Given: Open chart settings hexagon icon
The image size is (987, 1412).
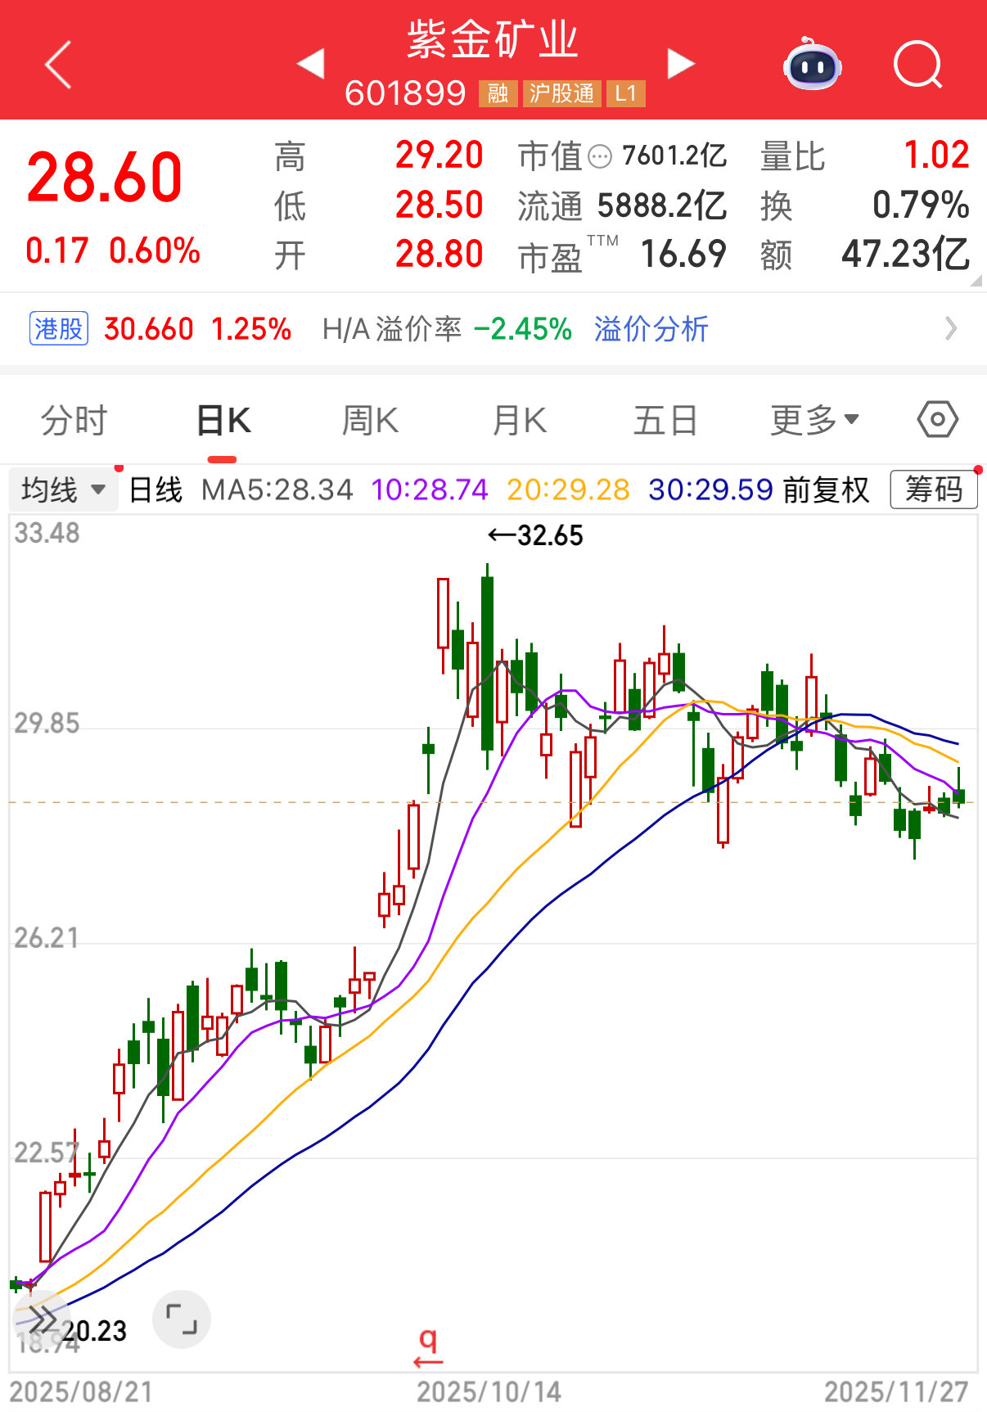Looking at the screenshot, I should point(937,420).
